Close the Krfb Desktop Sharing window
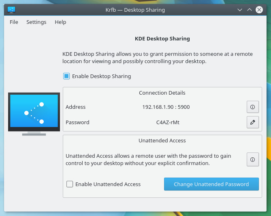The width and height of the screenshot is (271, 216). coord(259,9)
